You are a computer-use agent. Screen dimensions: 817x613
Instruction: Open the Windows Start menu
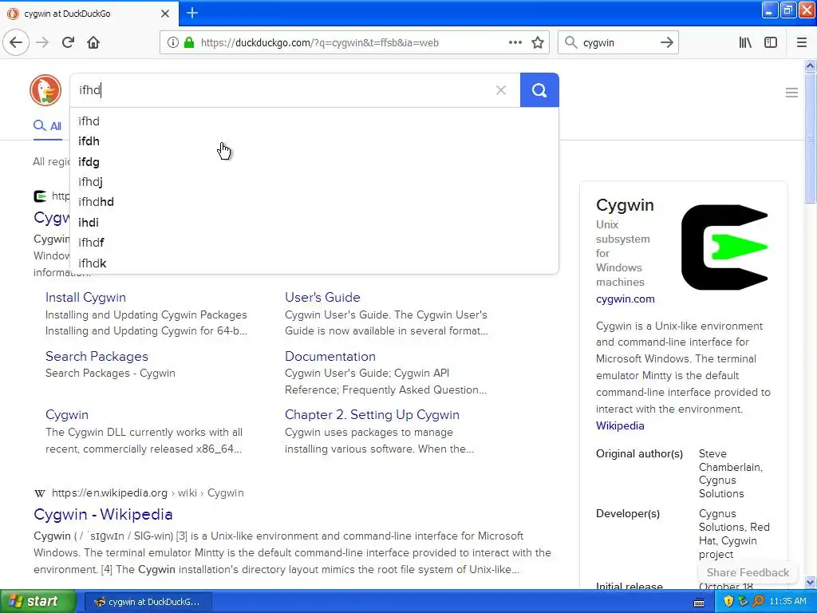37,601
